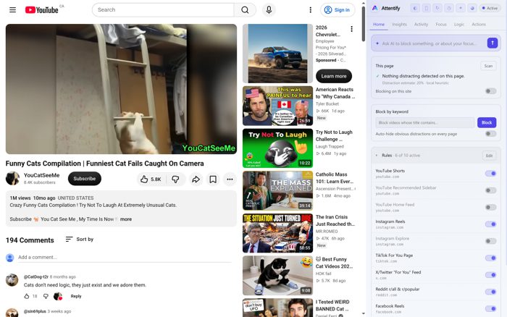Click the Sign in button
The image size is (507, 317).
(x=338, y=10)
